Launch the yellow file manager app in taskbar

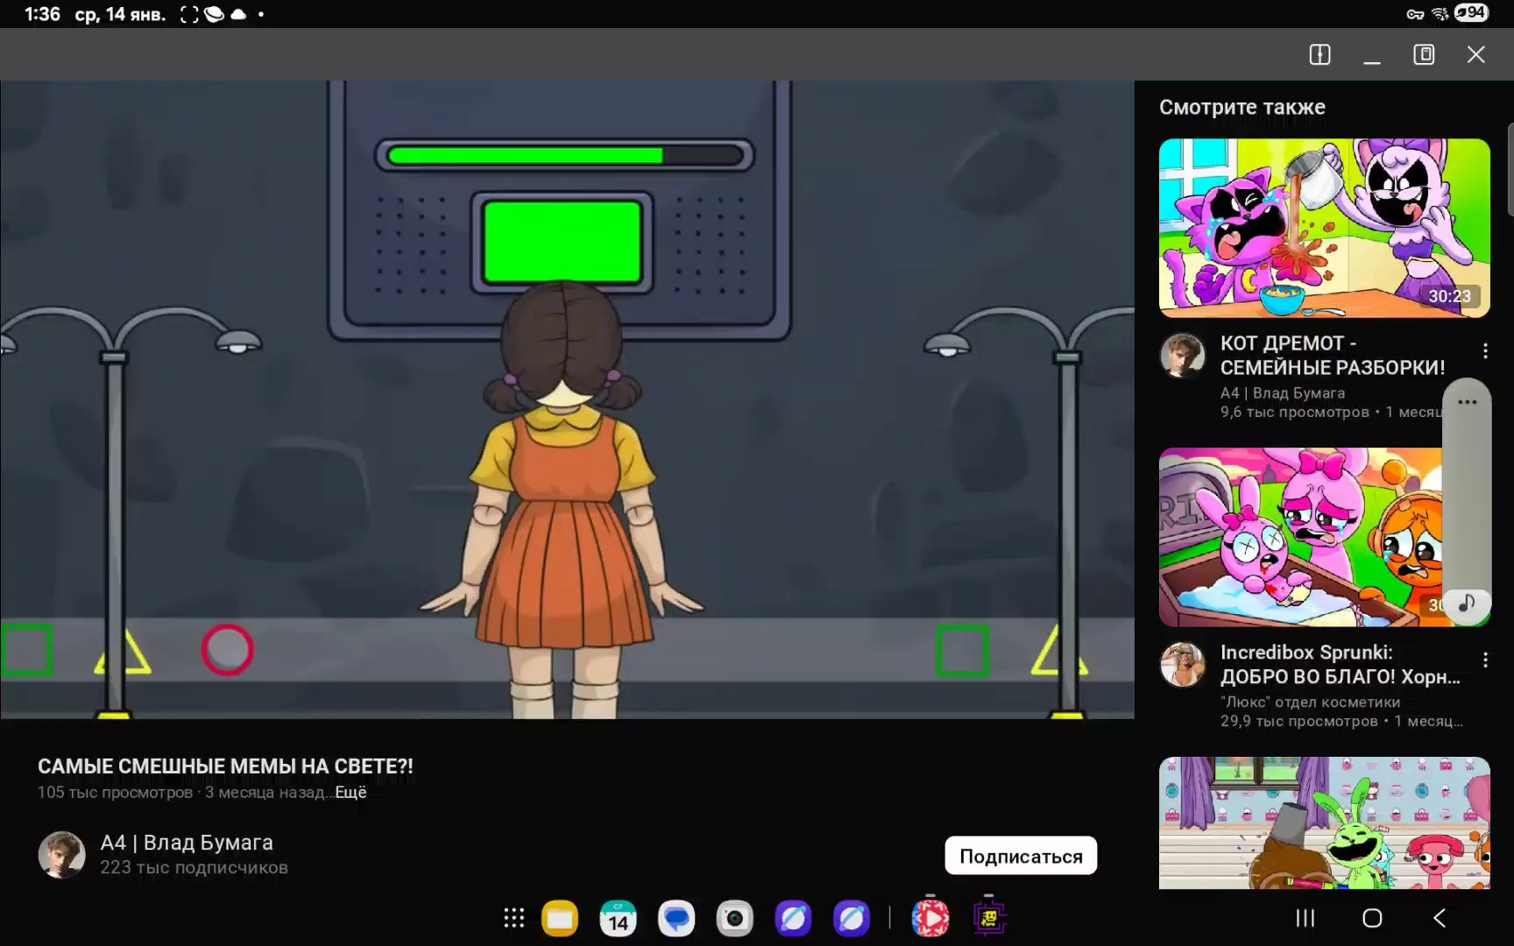coord(560,918)
